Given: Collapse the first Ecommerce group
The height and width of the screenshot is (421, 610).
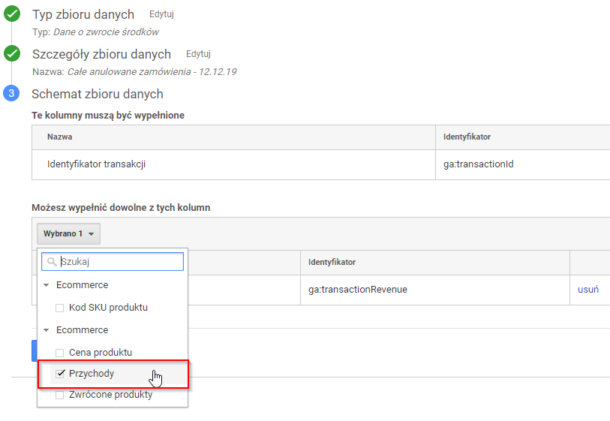Looking at the screenshot, I should 47,285.
